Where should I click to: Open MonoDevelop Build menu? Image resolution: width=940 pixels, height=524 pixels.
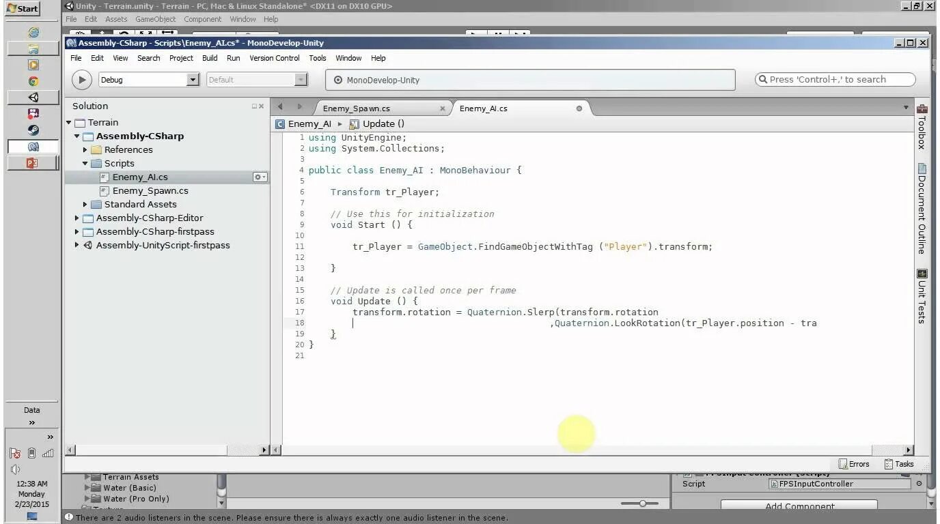coord(210,58)
